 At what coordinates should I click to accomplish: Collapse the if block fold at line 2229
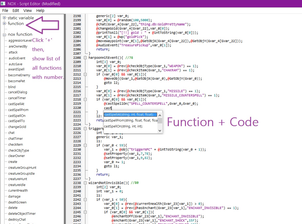coord(85,145)
